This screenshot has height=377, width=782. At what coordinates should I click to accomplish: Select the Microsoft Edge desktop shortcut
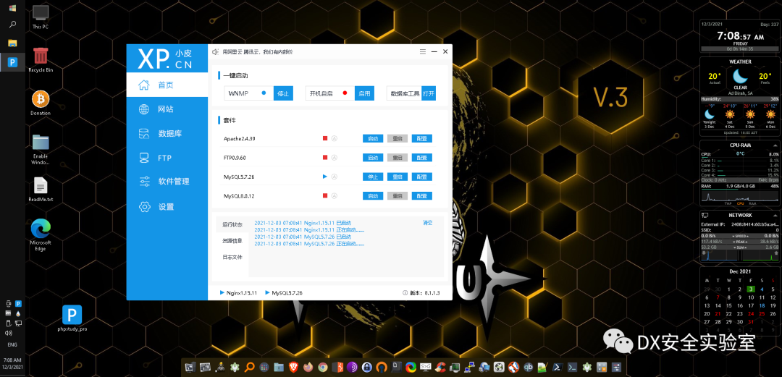coord(41,235)
